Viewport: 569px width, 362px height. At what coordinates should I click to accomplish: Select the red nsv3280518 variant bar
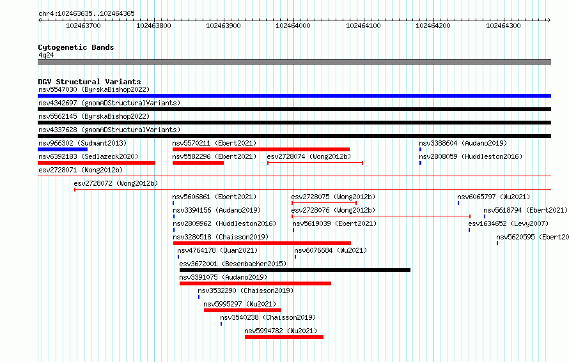262,243
